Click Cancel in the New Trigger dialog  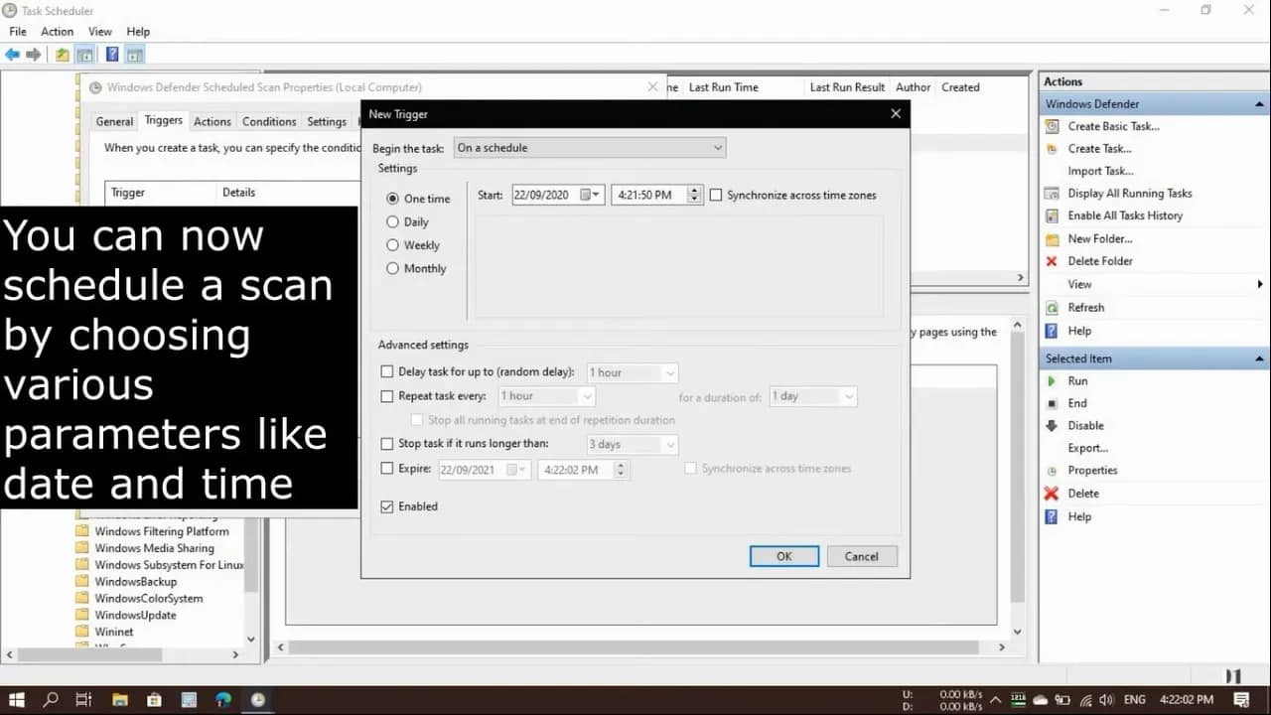tap(861, 556)
